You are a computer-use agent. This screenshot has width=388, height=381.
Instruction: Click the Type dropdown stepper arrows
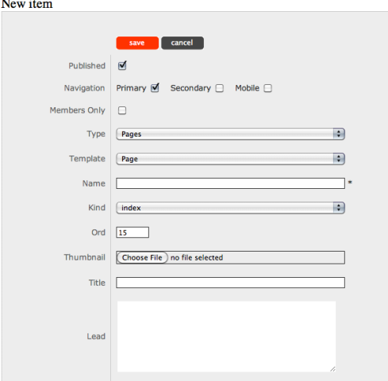pos(339,134)
